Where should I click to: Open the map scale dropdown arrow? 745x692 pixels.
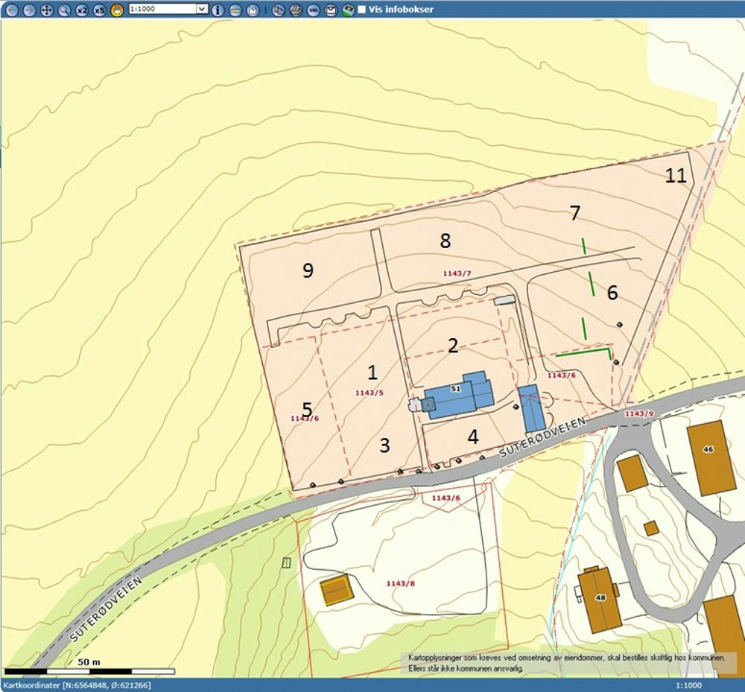[201, 9]
